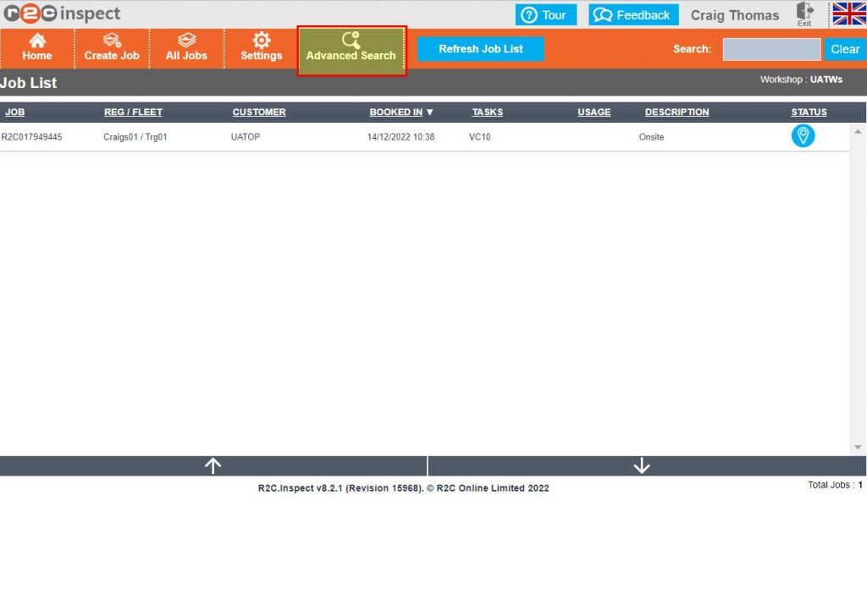The height and width of the screenshot is (600, 867).
Task: Open All Jobs from the toolbar
Action: (x=186, y=48)
